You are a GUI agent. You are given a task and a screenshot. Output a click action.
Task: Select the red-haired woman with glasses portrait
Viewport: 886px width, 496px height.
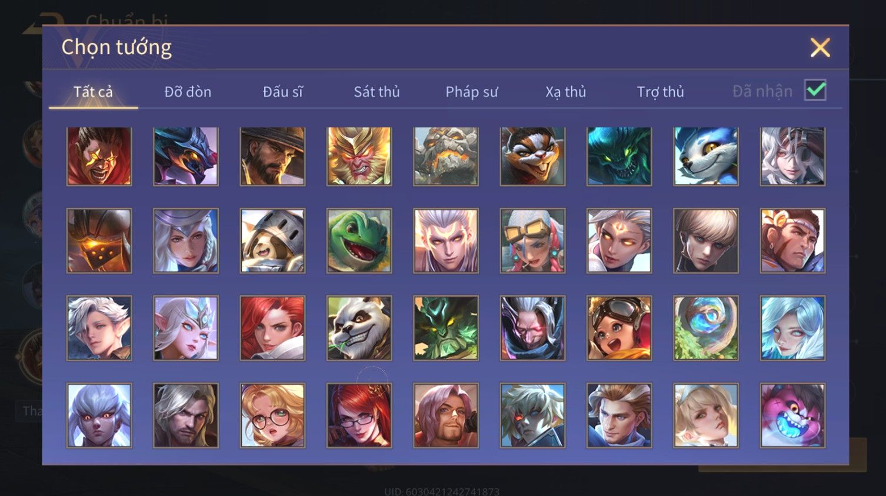(x=359, y=415)
